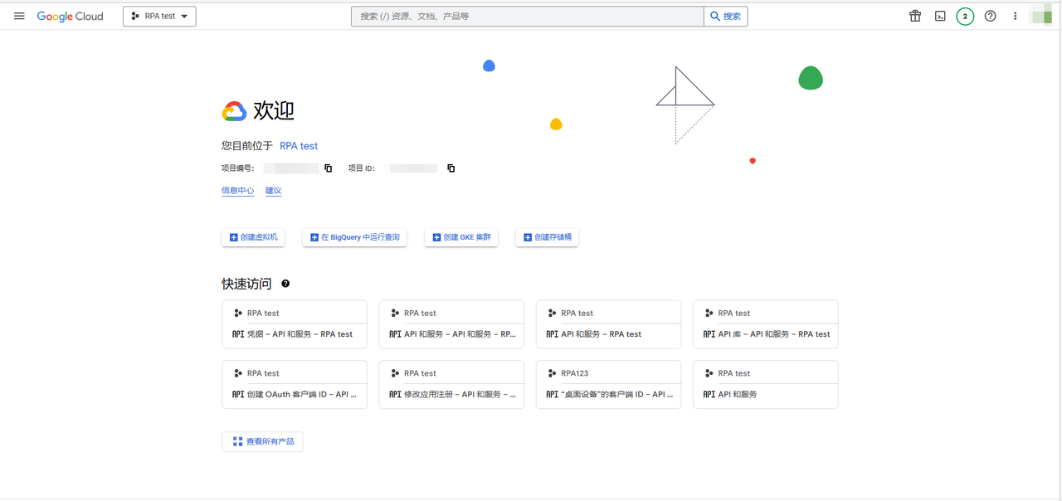Click the 创建存储桶 button
This screenshot has width=1062, height=501.
click(547, 237)
